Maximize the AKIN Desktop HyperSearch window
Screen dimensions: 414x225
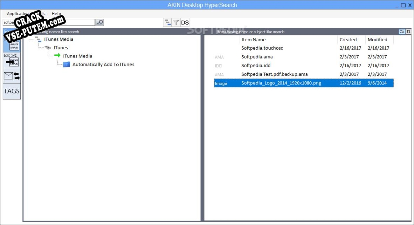[403, 5]
